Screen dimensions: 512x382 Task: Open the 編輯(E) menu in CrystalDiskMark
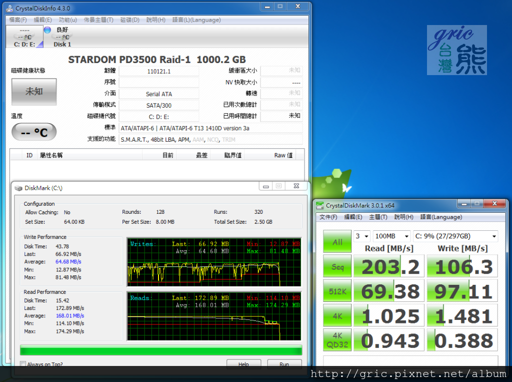coord(353,217)
